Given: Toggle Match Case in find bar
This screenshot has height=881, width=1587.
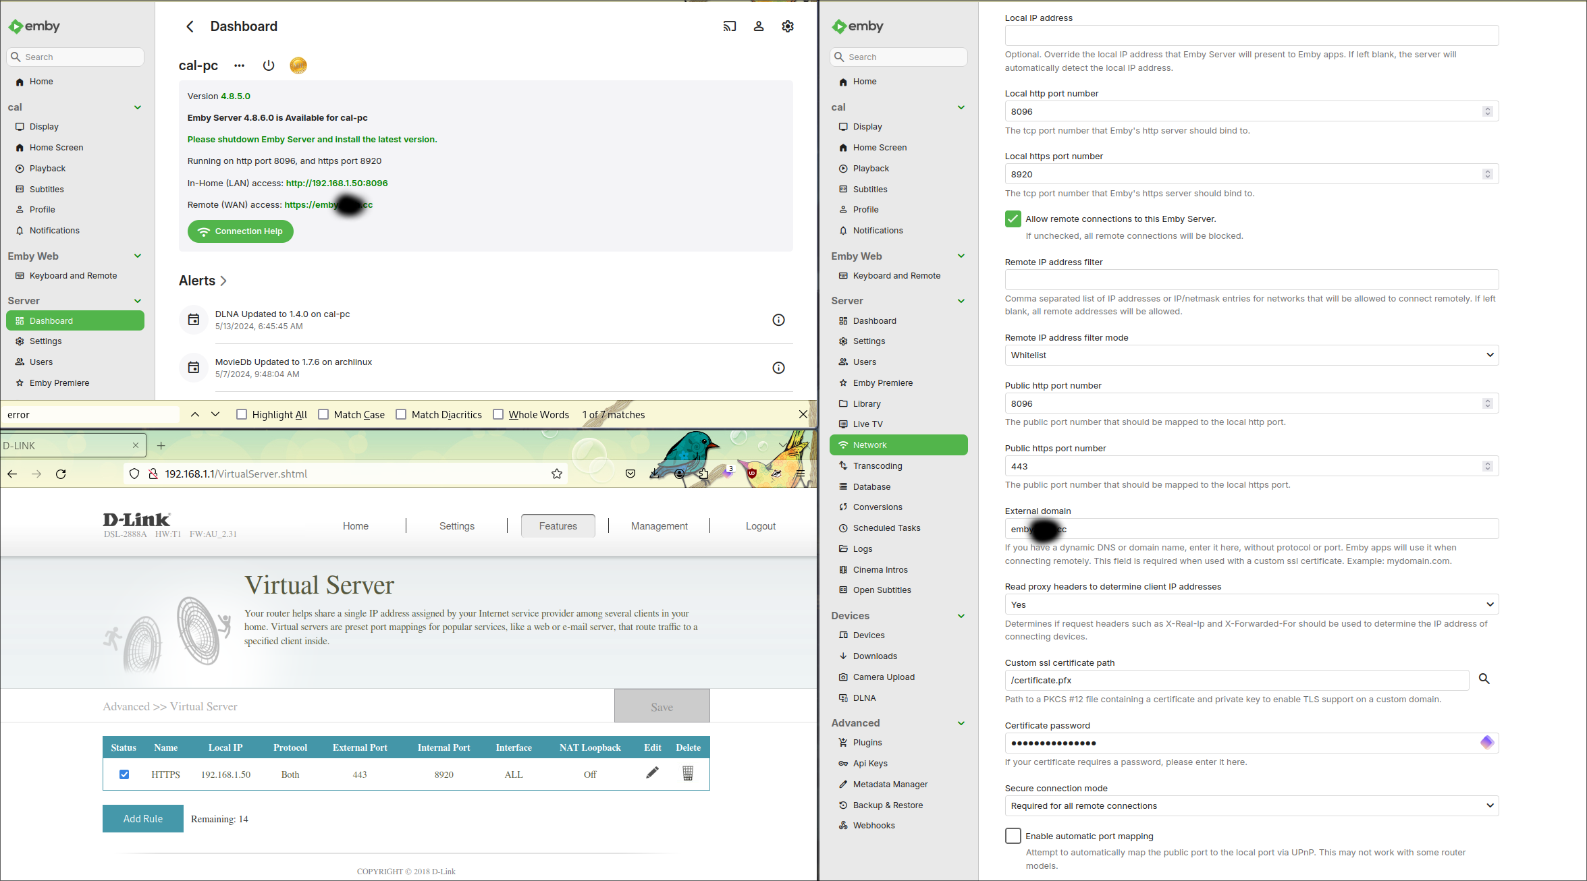Looking at the screenshot, I should point(323,414).
